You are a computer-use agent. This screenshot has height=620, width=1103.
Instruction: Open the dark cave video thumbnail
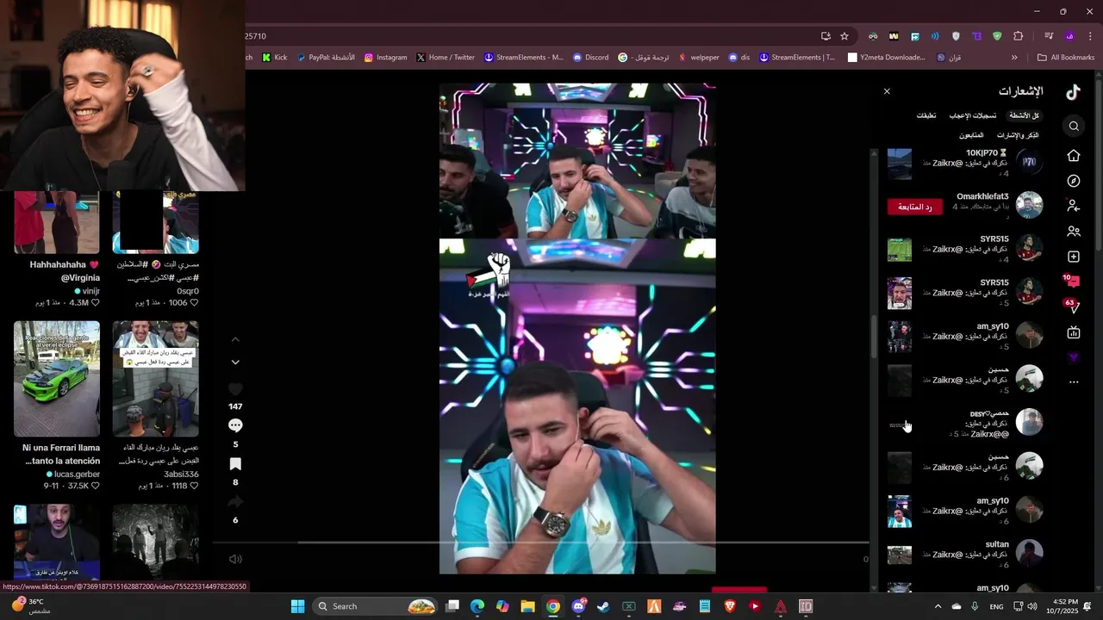point(155,542)
